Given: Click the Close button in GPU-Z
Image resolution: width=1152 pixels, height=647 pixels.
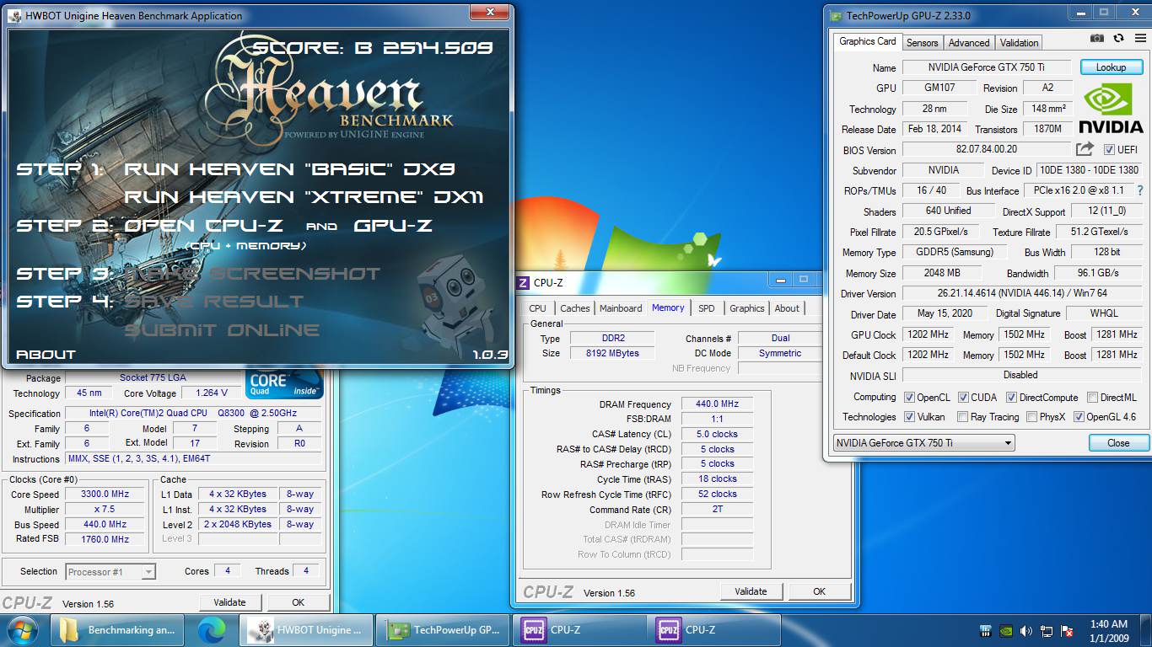Looking at the screenshot, I should tap(1118, 443).
